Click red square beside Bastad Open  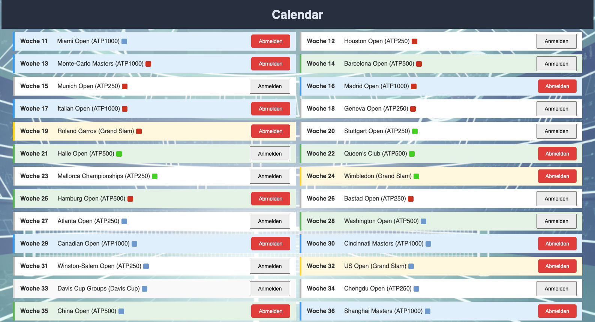click(411, 199)
